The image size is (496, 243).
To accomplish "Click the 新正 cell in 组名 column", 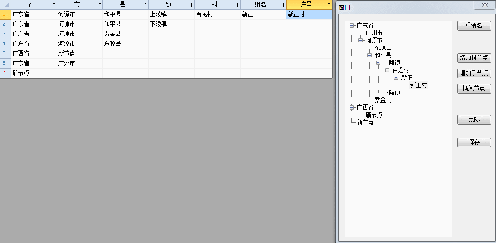I will [263, 14].
